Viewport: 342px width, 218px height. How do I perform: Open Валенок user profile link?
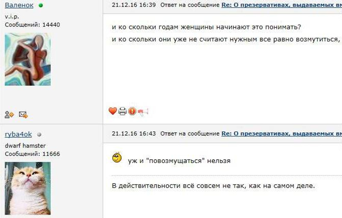click(x=19, y=5)
